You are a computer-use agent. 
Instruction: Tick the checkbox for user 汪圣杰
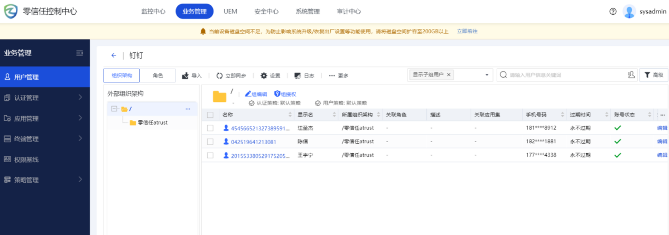[210, 128]
